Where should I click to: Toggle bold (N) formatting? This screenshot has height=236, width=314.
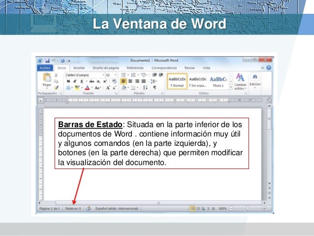coord(68,81)
